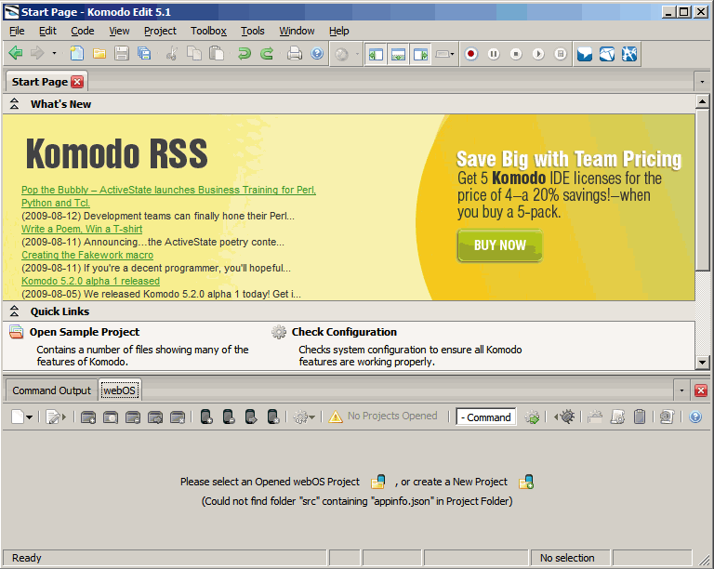Open recent locations dropdown beside forward arrow

(54, 54)
